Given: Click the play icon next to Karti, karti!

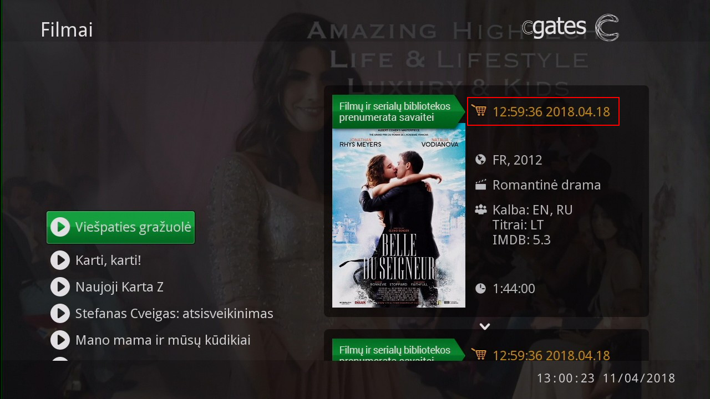Looking at the screenshot, I should 60,260.
